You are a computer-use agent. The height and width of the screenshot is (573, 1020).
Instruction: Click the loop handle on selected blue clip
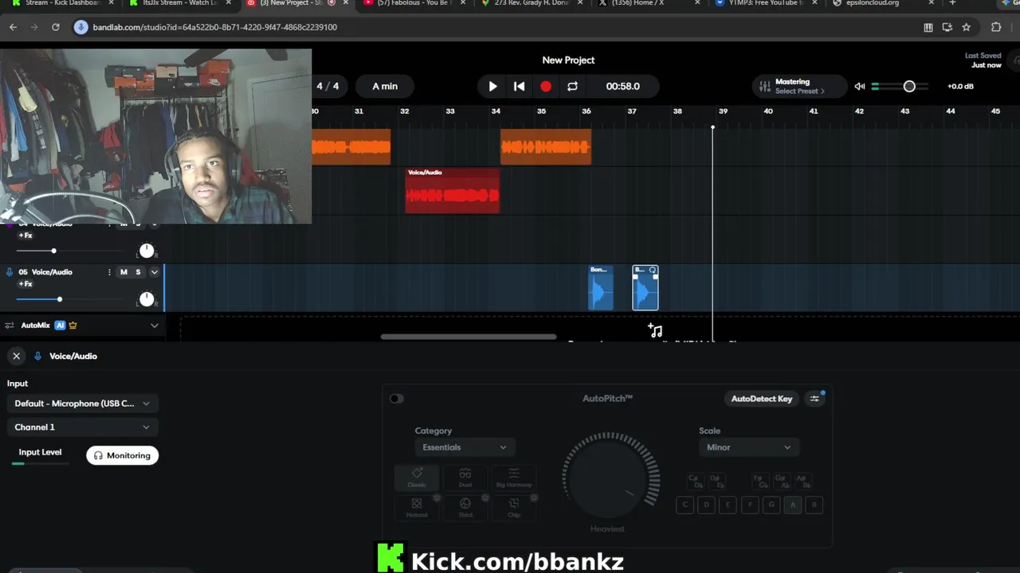click(653, 271)
